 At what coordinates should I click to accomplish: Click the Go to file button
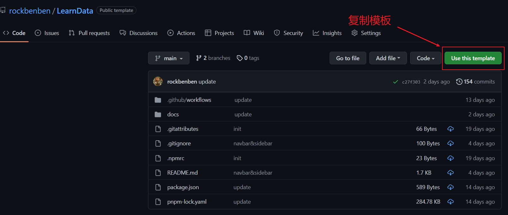(x=348, y=58)
